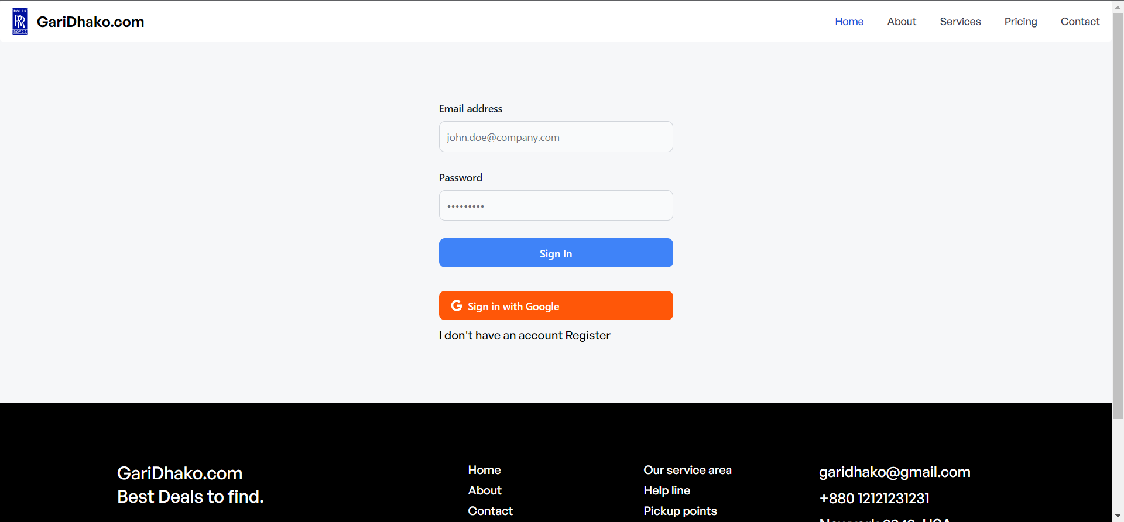Image resolution: width=1124 pixels, height=522 pixels.
Task: Click the blue Sign In button
Action: (x=556, y=253)
